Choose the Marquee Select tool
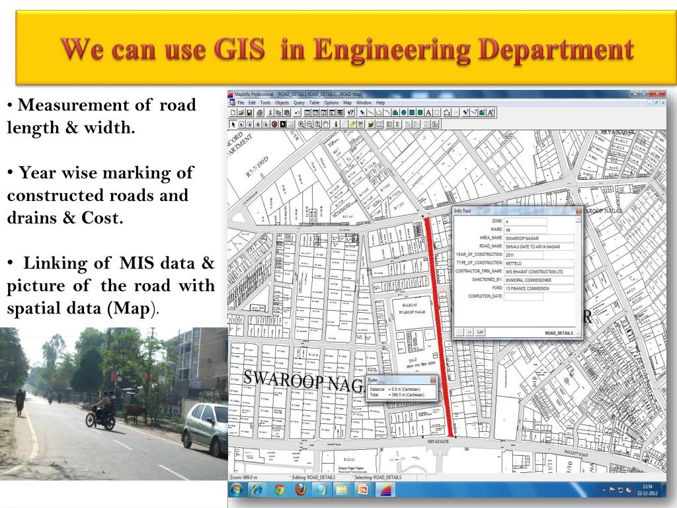This screenshot has width=677, height=508. coord(241,124)
